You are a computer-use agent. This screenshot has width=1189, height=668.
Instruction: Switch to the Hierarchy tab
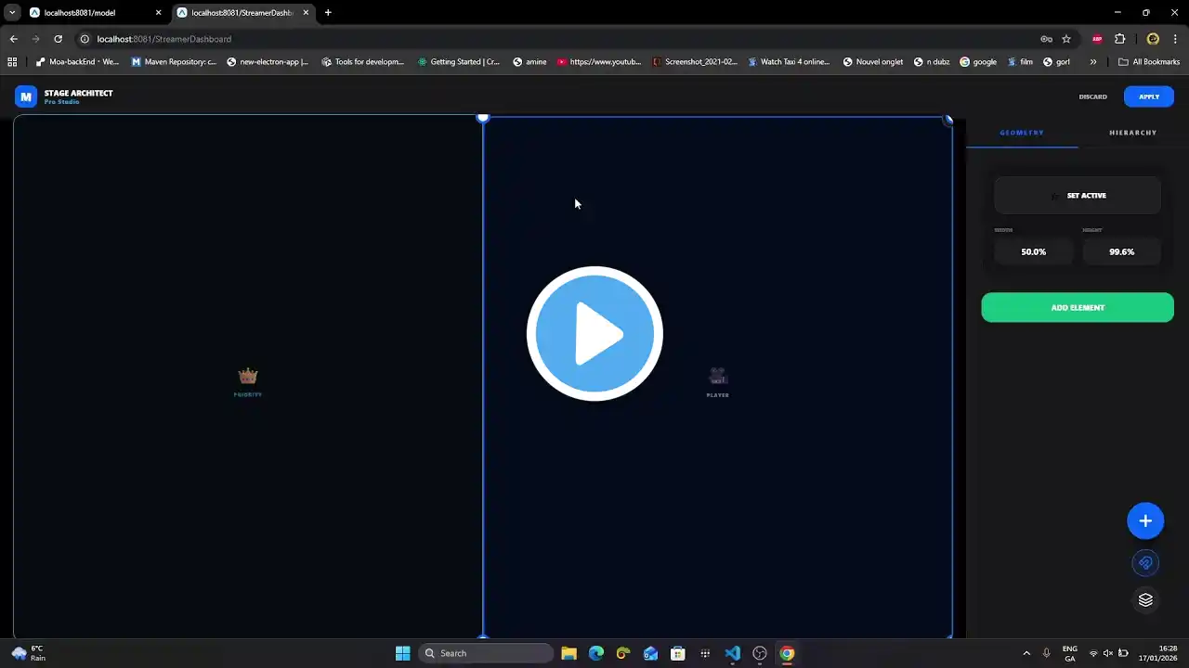[x=1133, y=133]
